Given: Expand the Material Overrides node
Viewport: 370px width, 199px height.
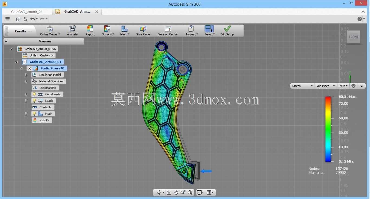Looking at the screenshot, I should (x=26, y=81).
